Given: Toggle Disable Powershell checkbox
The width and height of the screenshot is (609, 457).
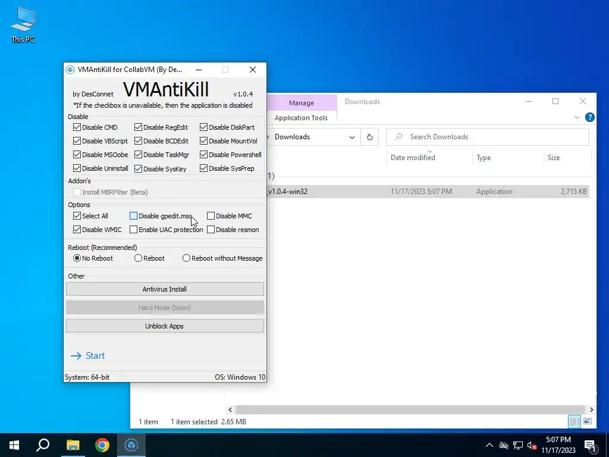Looking at the screenshot, I should coord(203,154).
